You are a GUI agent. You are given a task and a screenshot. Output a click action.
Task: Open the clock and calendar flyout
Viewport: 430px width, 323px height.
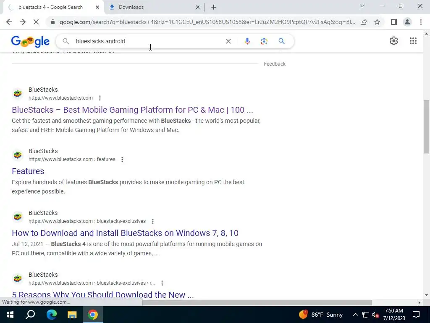click(394, 315)
